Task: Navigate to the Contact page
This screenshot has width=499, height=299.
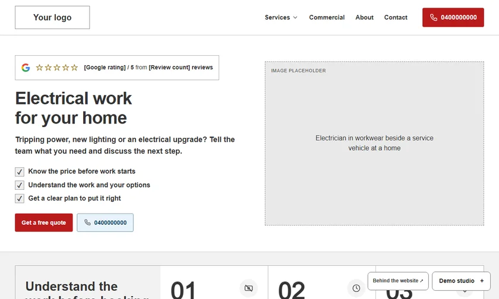Action: (x=396, y=17)
